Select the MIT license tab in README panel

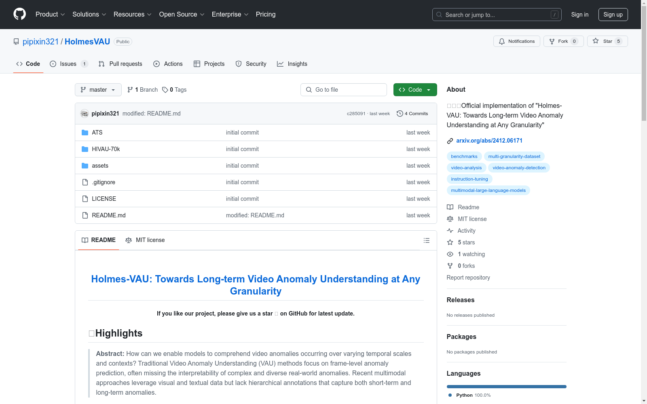[145, 240]
